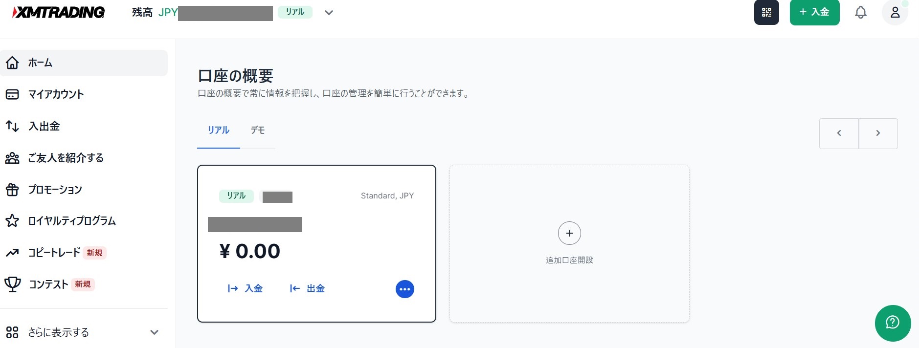
Task: Click the three-dots account options button
Action: (404, 289)
